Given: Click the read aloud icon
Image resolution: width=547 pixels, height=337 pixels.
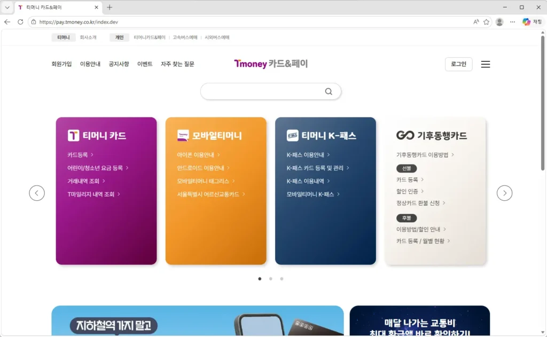Looking at the screenshot, I should coord(476,22).
